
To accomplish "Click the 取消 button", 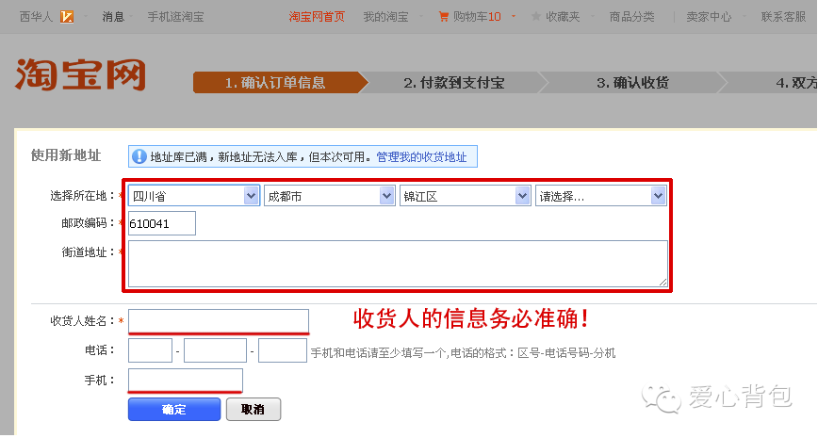I will [254, 410].
